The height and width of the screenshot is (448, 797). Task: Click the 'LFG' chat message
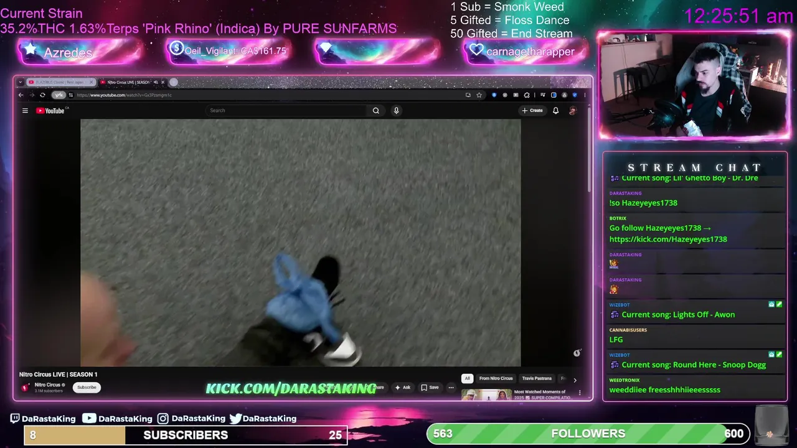616,340
